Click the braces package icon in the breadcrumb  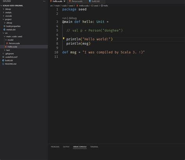(92, 5)
